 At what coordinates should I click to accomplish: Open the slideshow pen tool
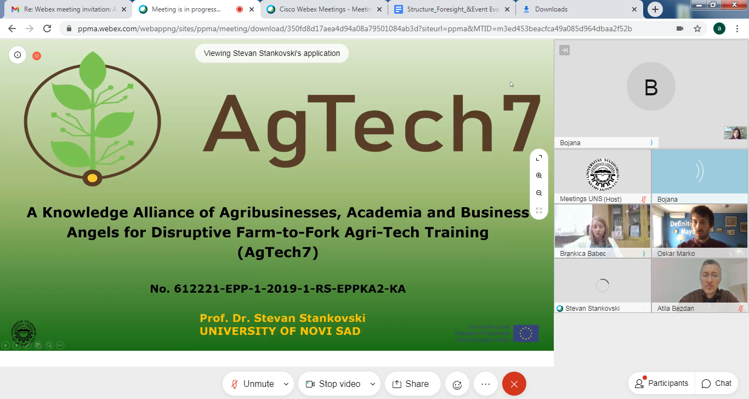(27, 345)
